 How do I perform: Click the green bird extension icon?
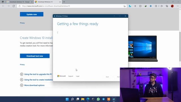146,6
